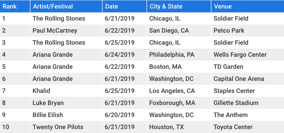
Task: Click the City & State column header
Action: [x=179, y=6]
